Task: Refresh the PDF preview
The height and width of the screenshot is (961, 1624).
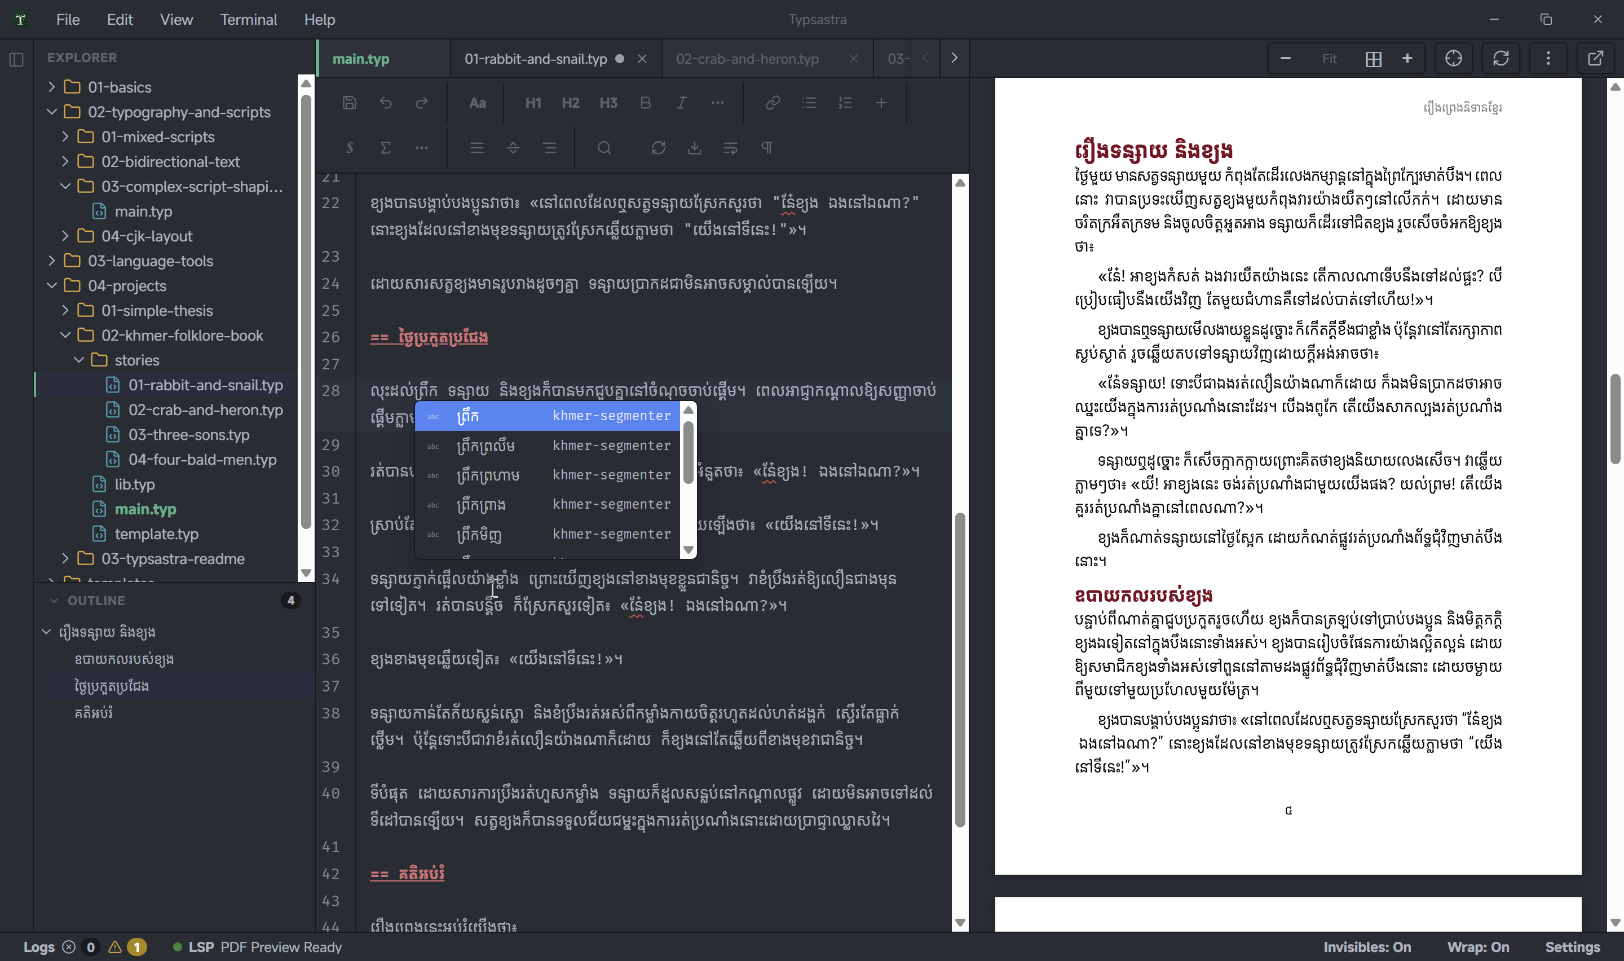Action: tap(1501, 58)
